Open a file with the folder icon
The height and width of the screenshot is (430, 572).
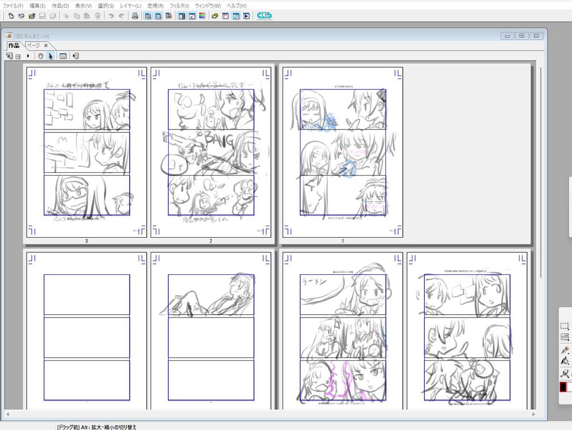[32, 16]
